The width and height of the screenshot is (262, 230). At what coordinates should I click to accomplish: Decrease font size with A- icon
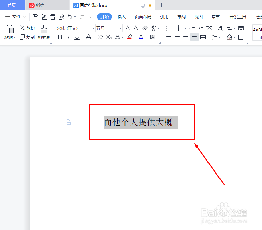(x=136, y=28)
